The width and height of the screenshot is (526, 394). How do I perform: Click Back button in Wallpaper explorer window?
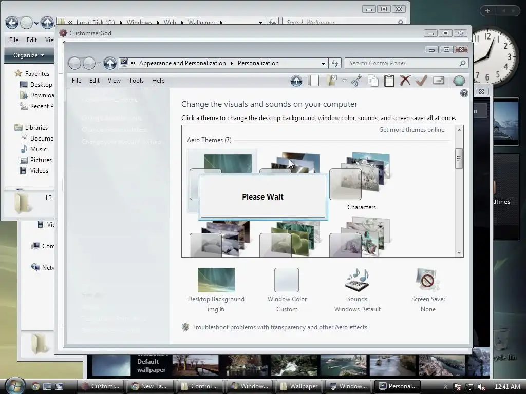(12, 23)
